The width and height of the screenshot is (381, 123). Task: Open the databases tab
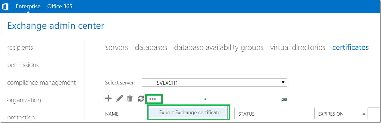(x=151, y=47)
